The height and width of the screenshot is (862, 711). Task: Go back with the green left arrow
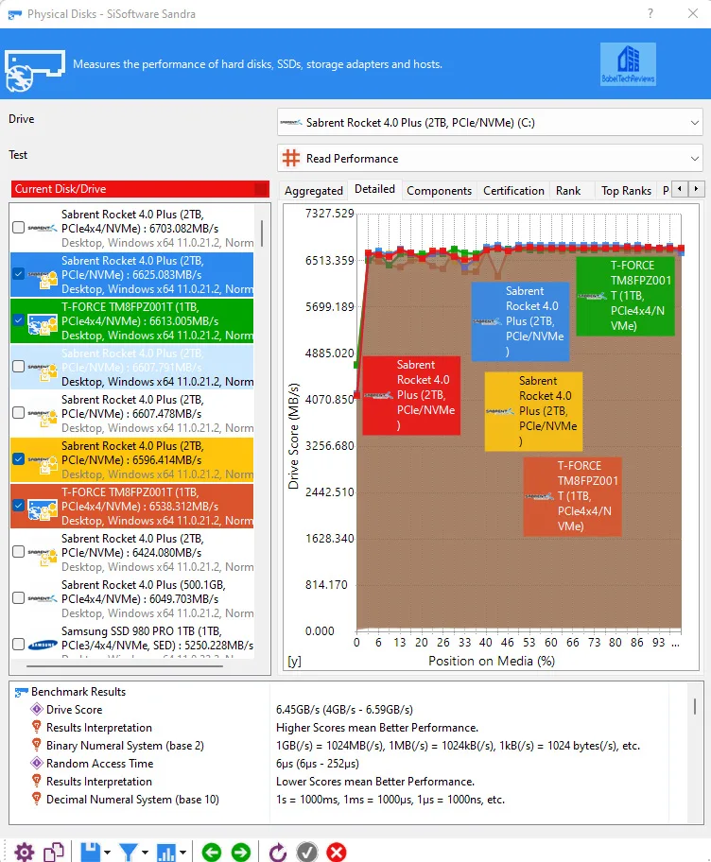point(212,853)
